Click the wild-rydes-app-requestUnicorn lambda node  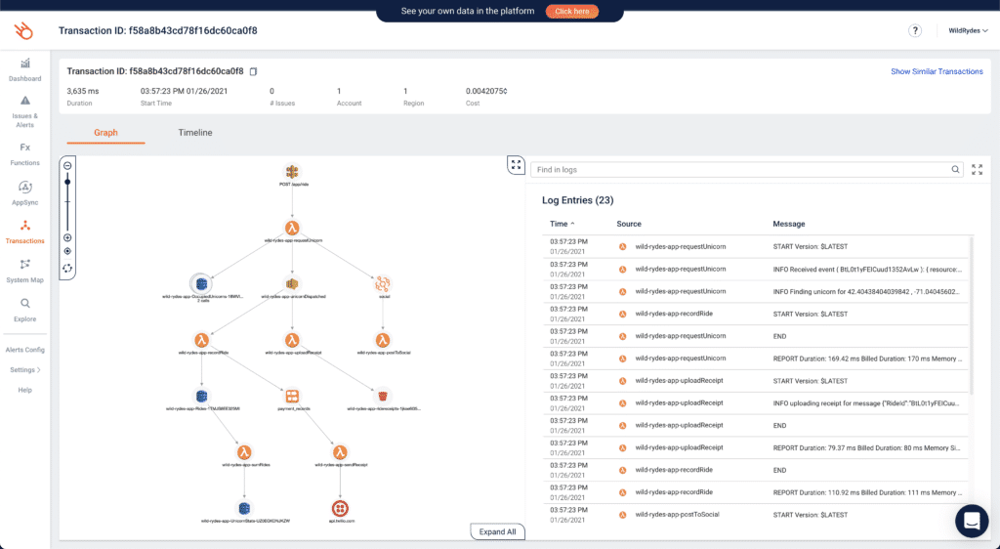click(292, 229)
